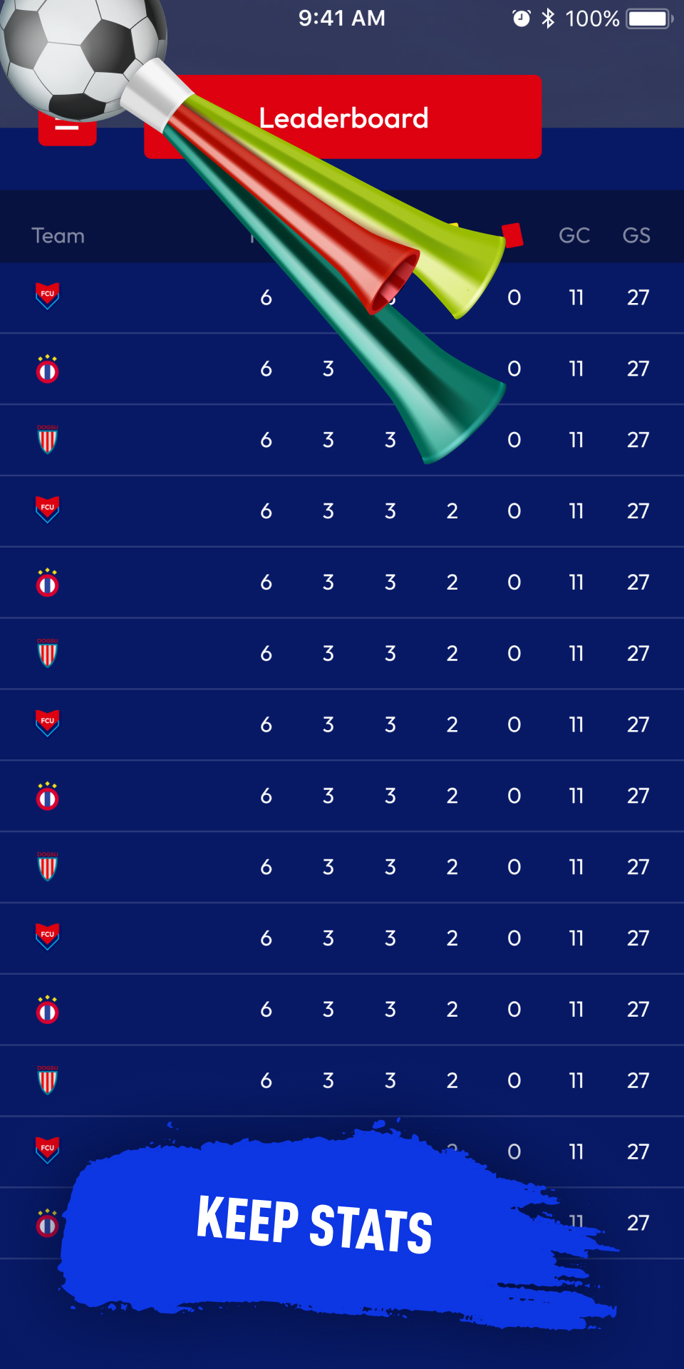Sort by the GC column header
The height and width of the screenshot is (1369, 684).
(x=574, y=235)
